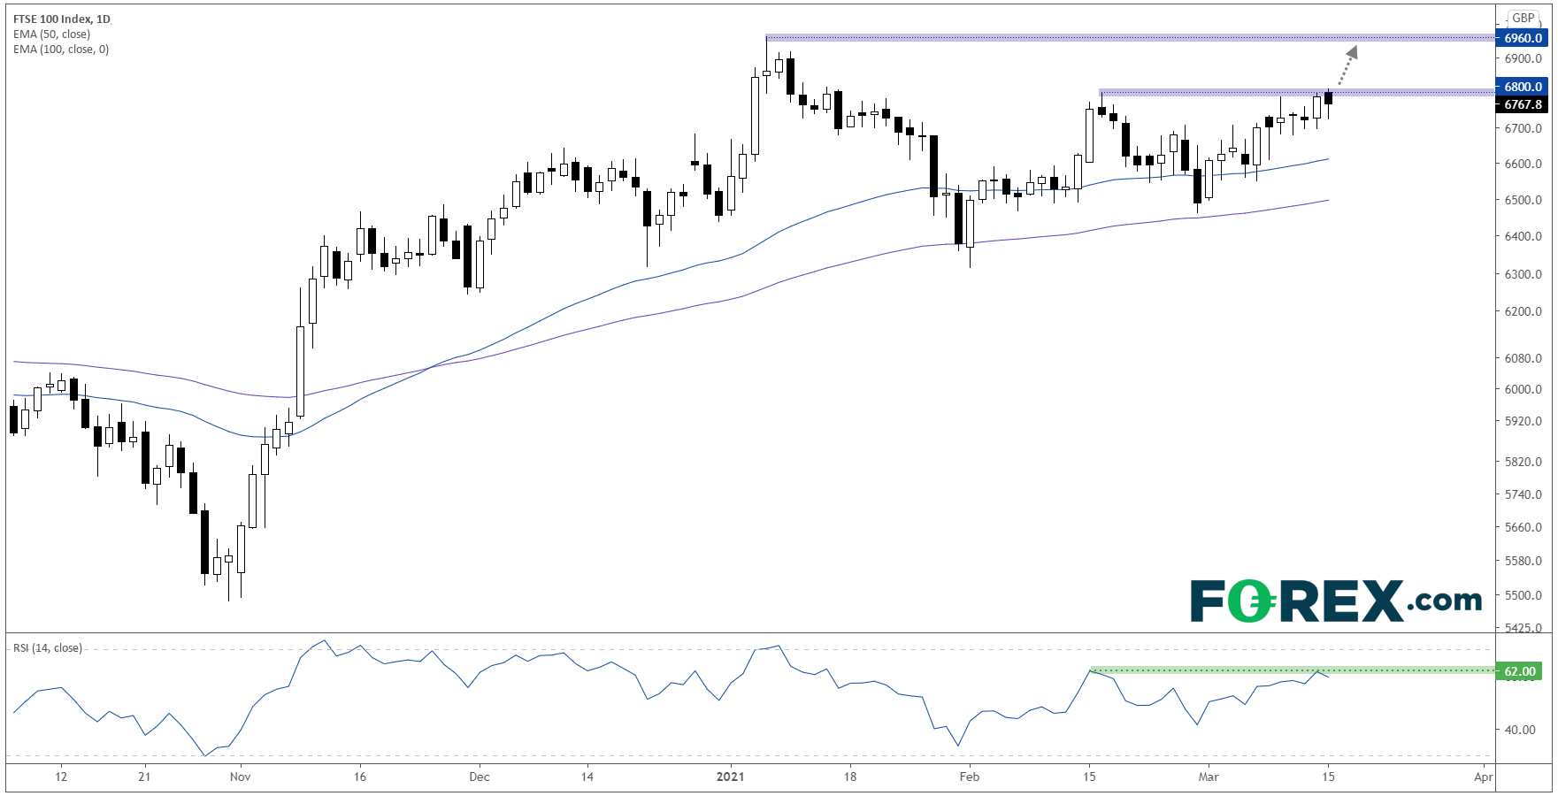
Task: Click the green 62.00 RSI tag
Action: [1519, 671]
